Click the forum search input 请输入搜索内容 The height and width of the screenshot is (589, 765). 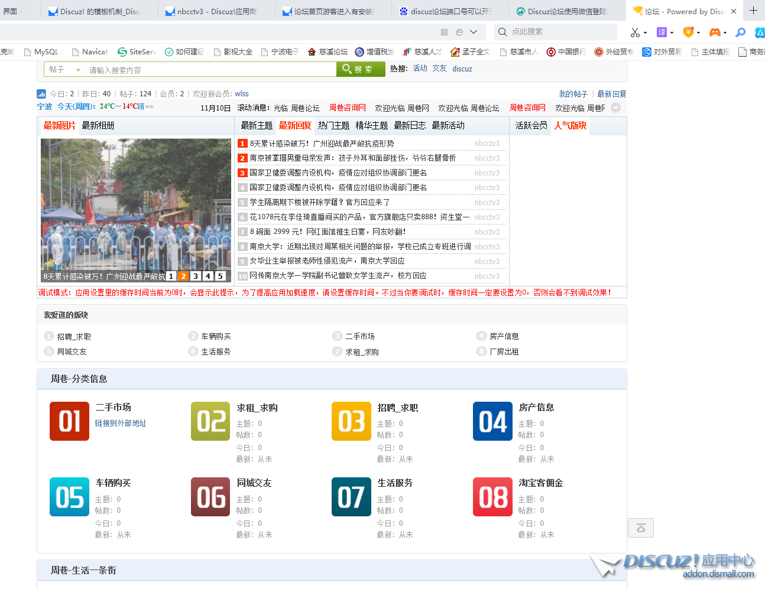pyautogui.click(x=211, y=70)
